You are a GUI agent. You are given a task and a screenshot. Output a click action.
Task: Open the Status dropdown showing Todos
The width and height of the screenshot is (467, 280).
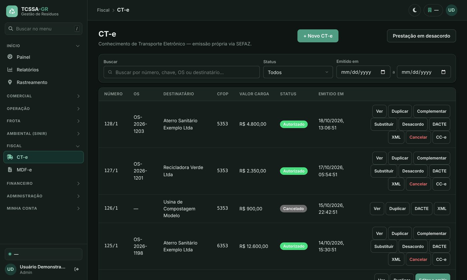[298, 72]
